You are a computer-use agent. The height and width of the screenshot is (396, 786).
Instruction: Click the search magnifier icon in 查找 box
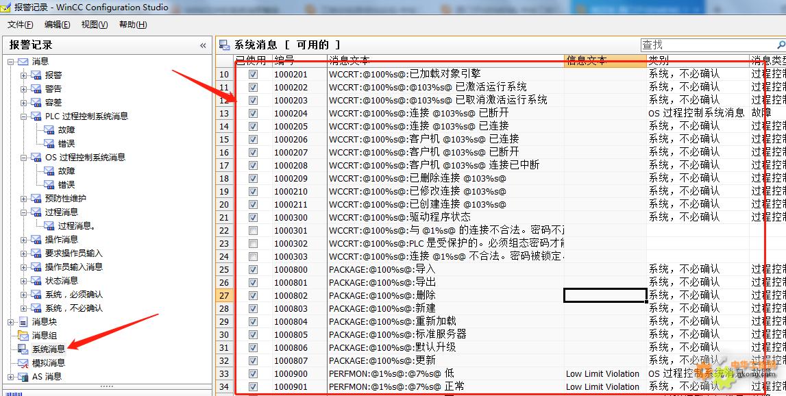pos(781,45)
